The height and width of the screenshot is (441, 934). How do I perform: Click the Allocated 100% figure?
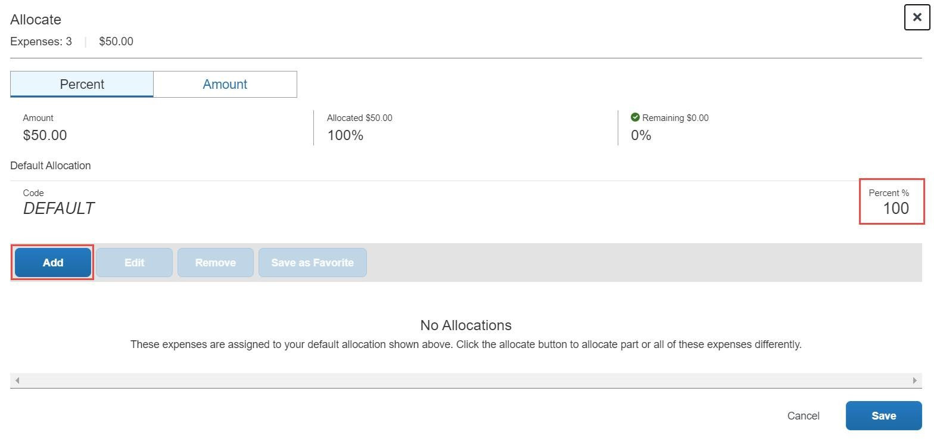(345, 135)
